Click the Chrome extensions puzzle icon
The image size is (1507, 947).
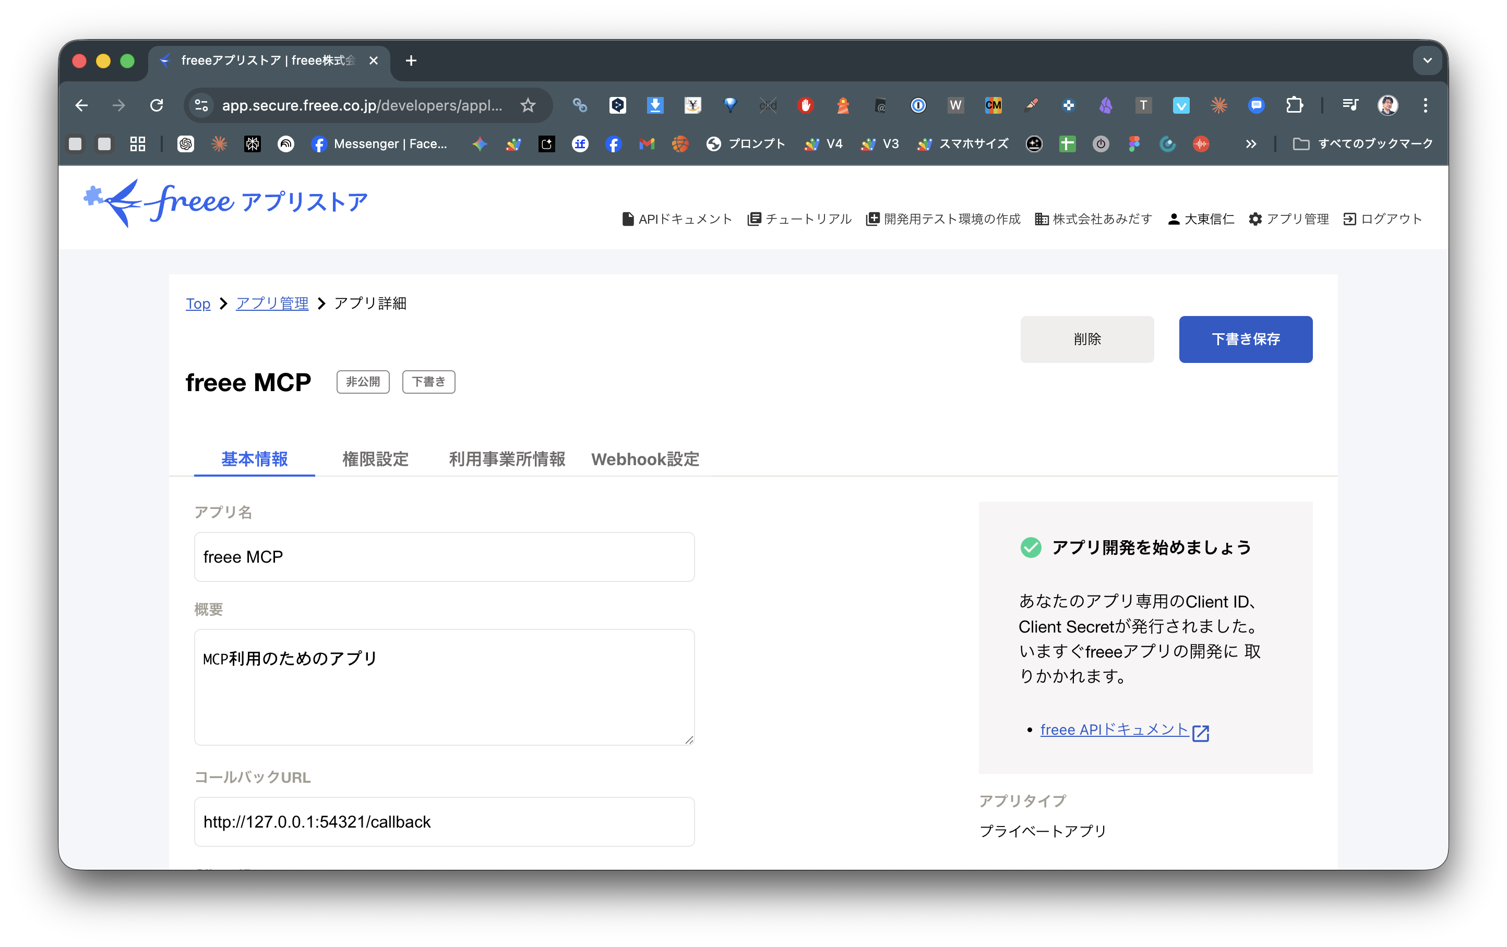coord(1295,105)
